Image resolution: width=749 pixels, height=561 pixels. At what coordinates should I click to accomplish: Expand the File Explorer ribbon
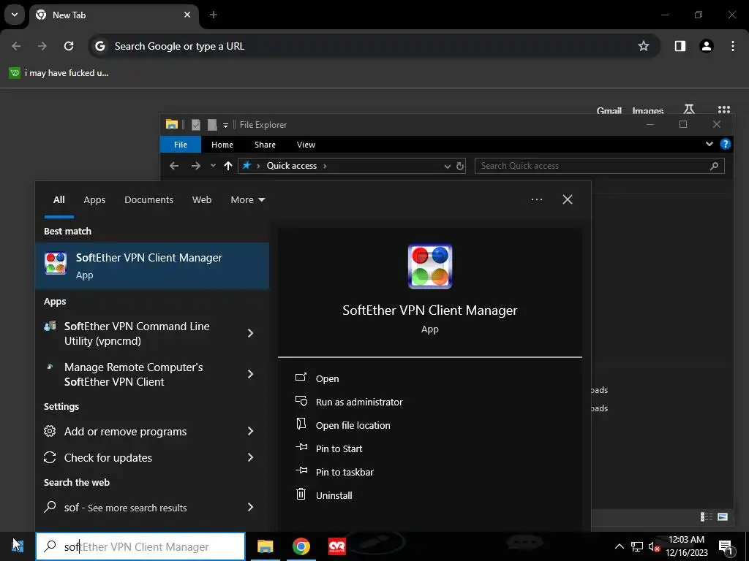pyautogui.click(x=710, y=144)
